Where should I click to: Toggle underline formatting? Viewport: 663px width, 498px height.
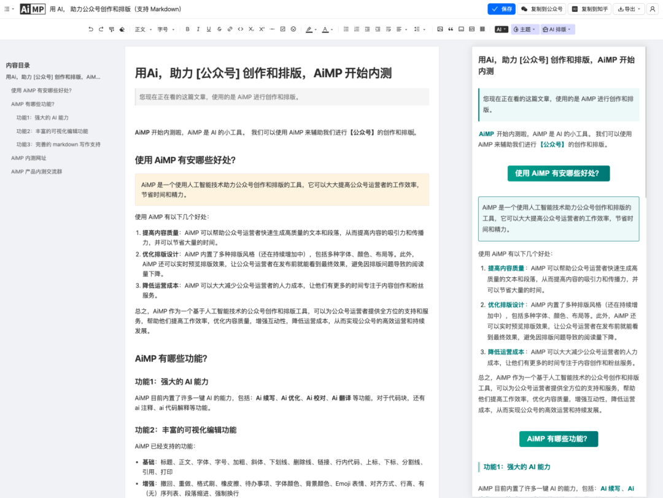[x=209, y=29]
